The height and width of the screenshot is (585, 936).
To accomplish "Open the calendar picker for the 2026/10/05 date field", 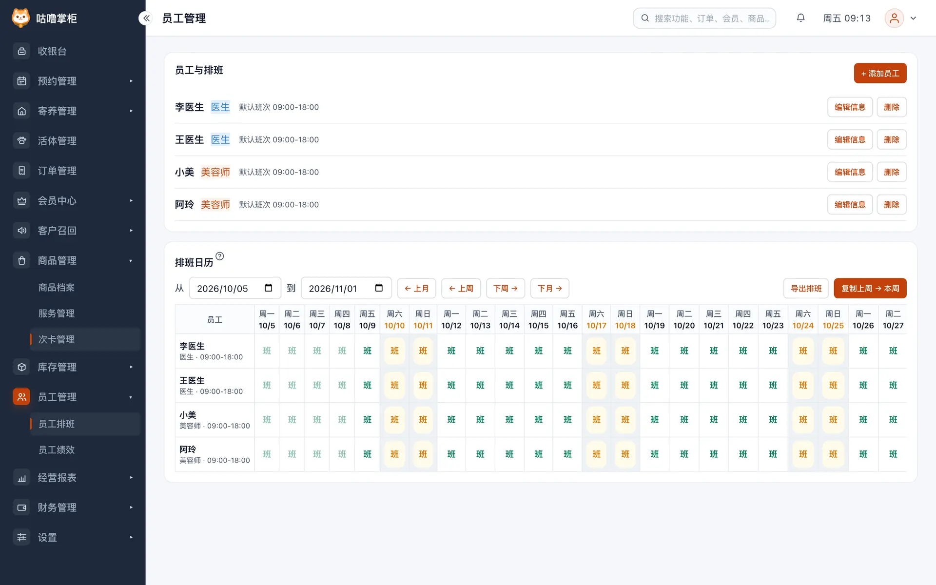I will pyautogui.click(x=268, y=288).
